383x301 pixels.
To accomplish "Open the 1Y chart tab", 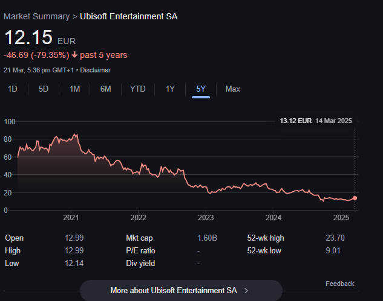I will point(170,89).
